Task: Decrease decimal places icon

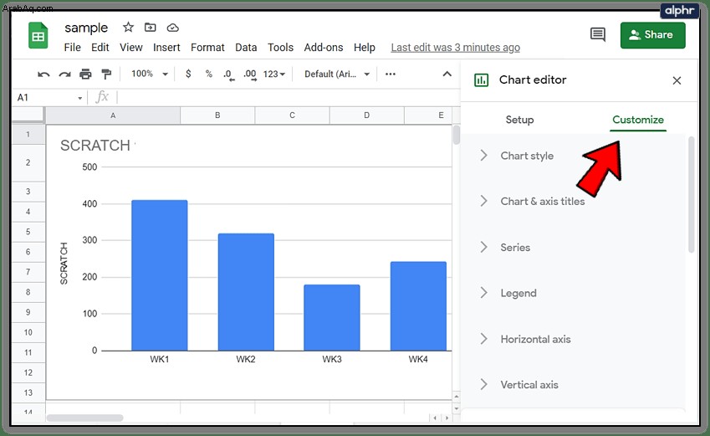Action: (228, 74)
